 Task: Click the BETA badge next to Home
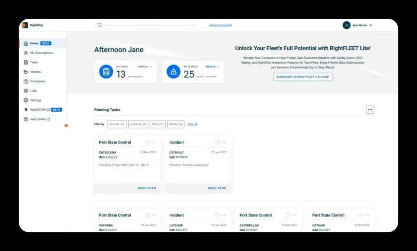click(46, 43)
